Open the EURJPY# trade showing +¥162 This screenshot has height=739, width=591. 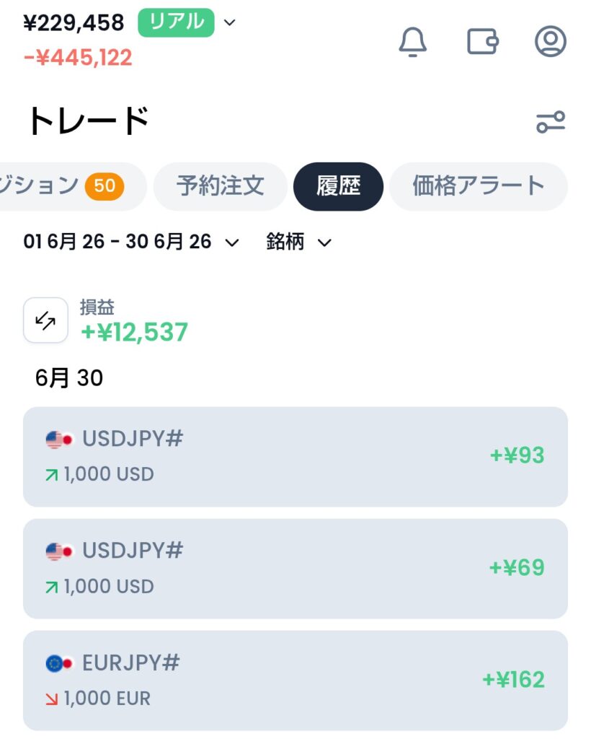(x=295, y=681)
